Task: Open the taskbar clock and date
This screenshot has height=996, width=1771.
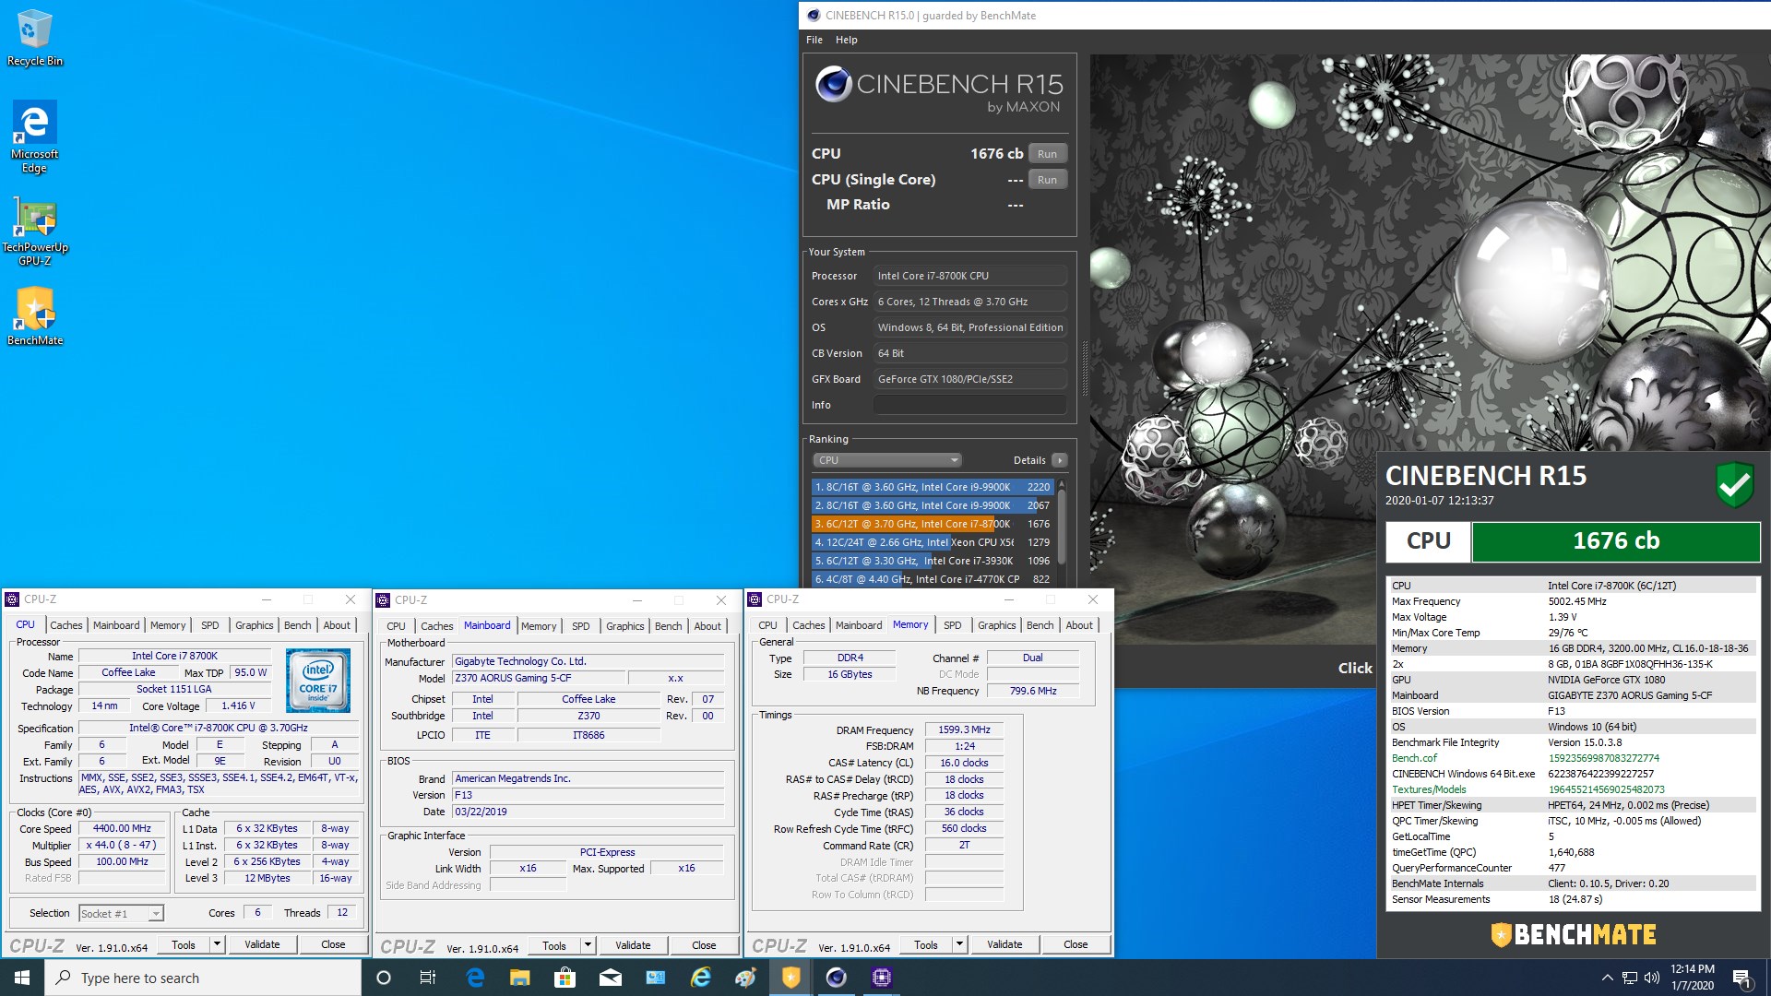Action: tap(1693, 978)
